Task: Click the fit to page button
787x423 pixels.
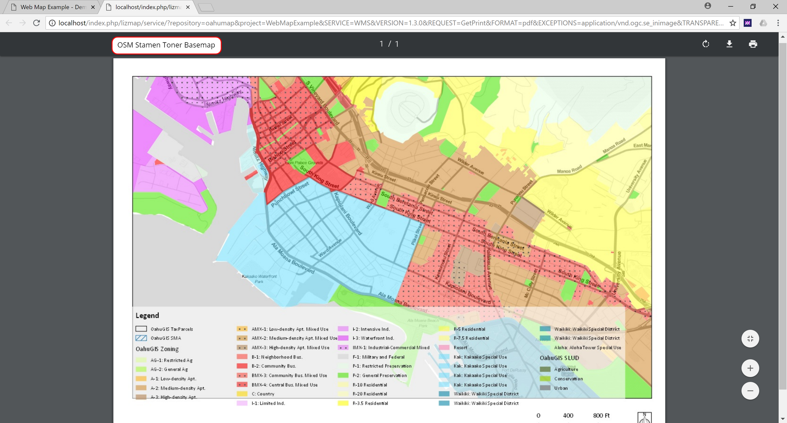Action: [750, 339]
